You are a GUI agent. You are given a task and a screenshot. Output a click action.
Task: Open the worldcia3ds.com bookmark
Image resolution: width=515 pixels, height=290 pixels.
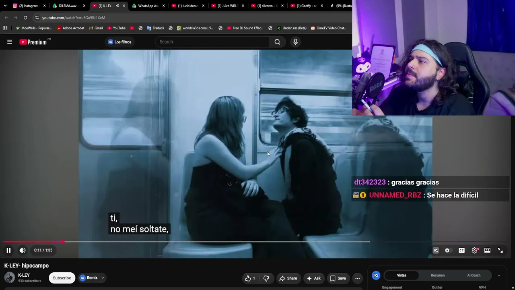tap(195, 28)
